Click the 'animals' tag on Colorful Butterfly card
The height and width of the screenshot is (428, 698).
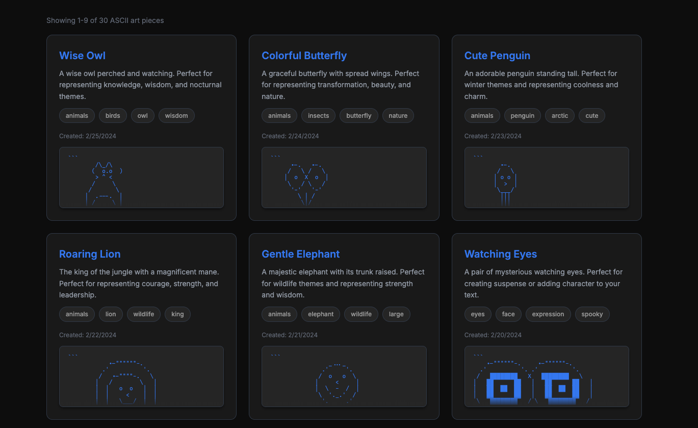coord(279,116)
